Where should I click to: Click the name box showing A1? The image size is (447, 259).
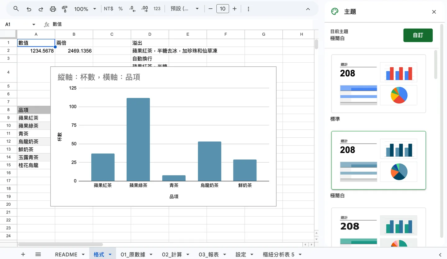[x=17, y=24]
